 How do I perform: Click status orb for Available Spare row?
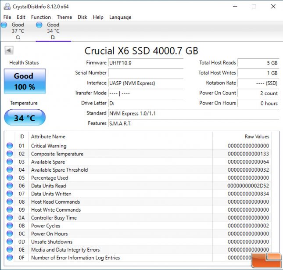pyautogui.click(x=10, y=162)
